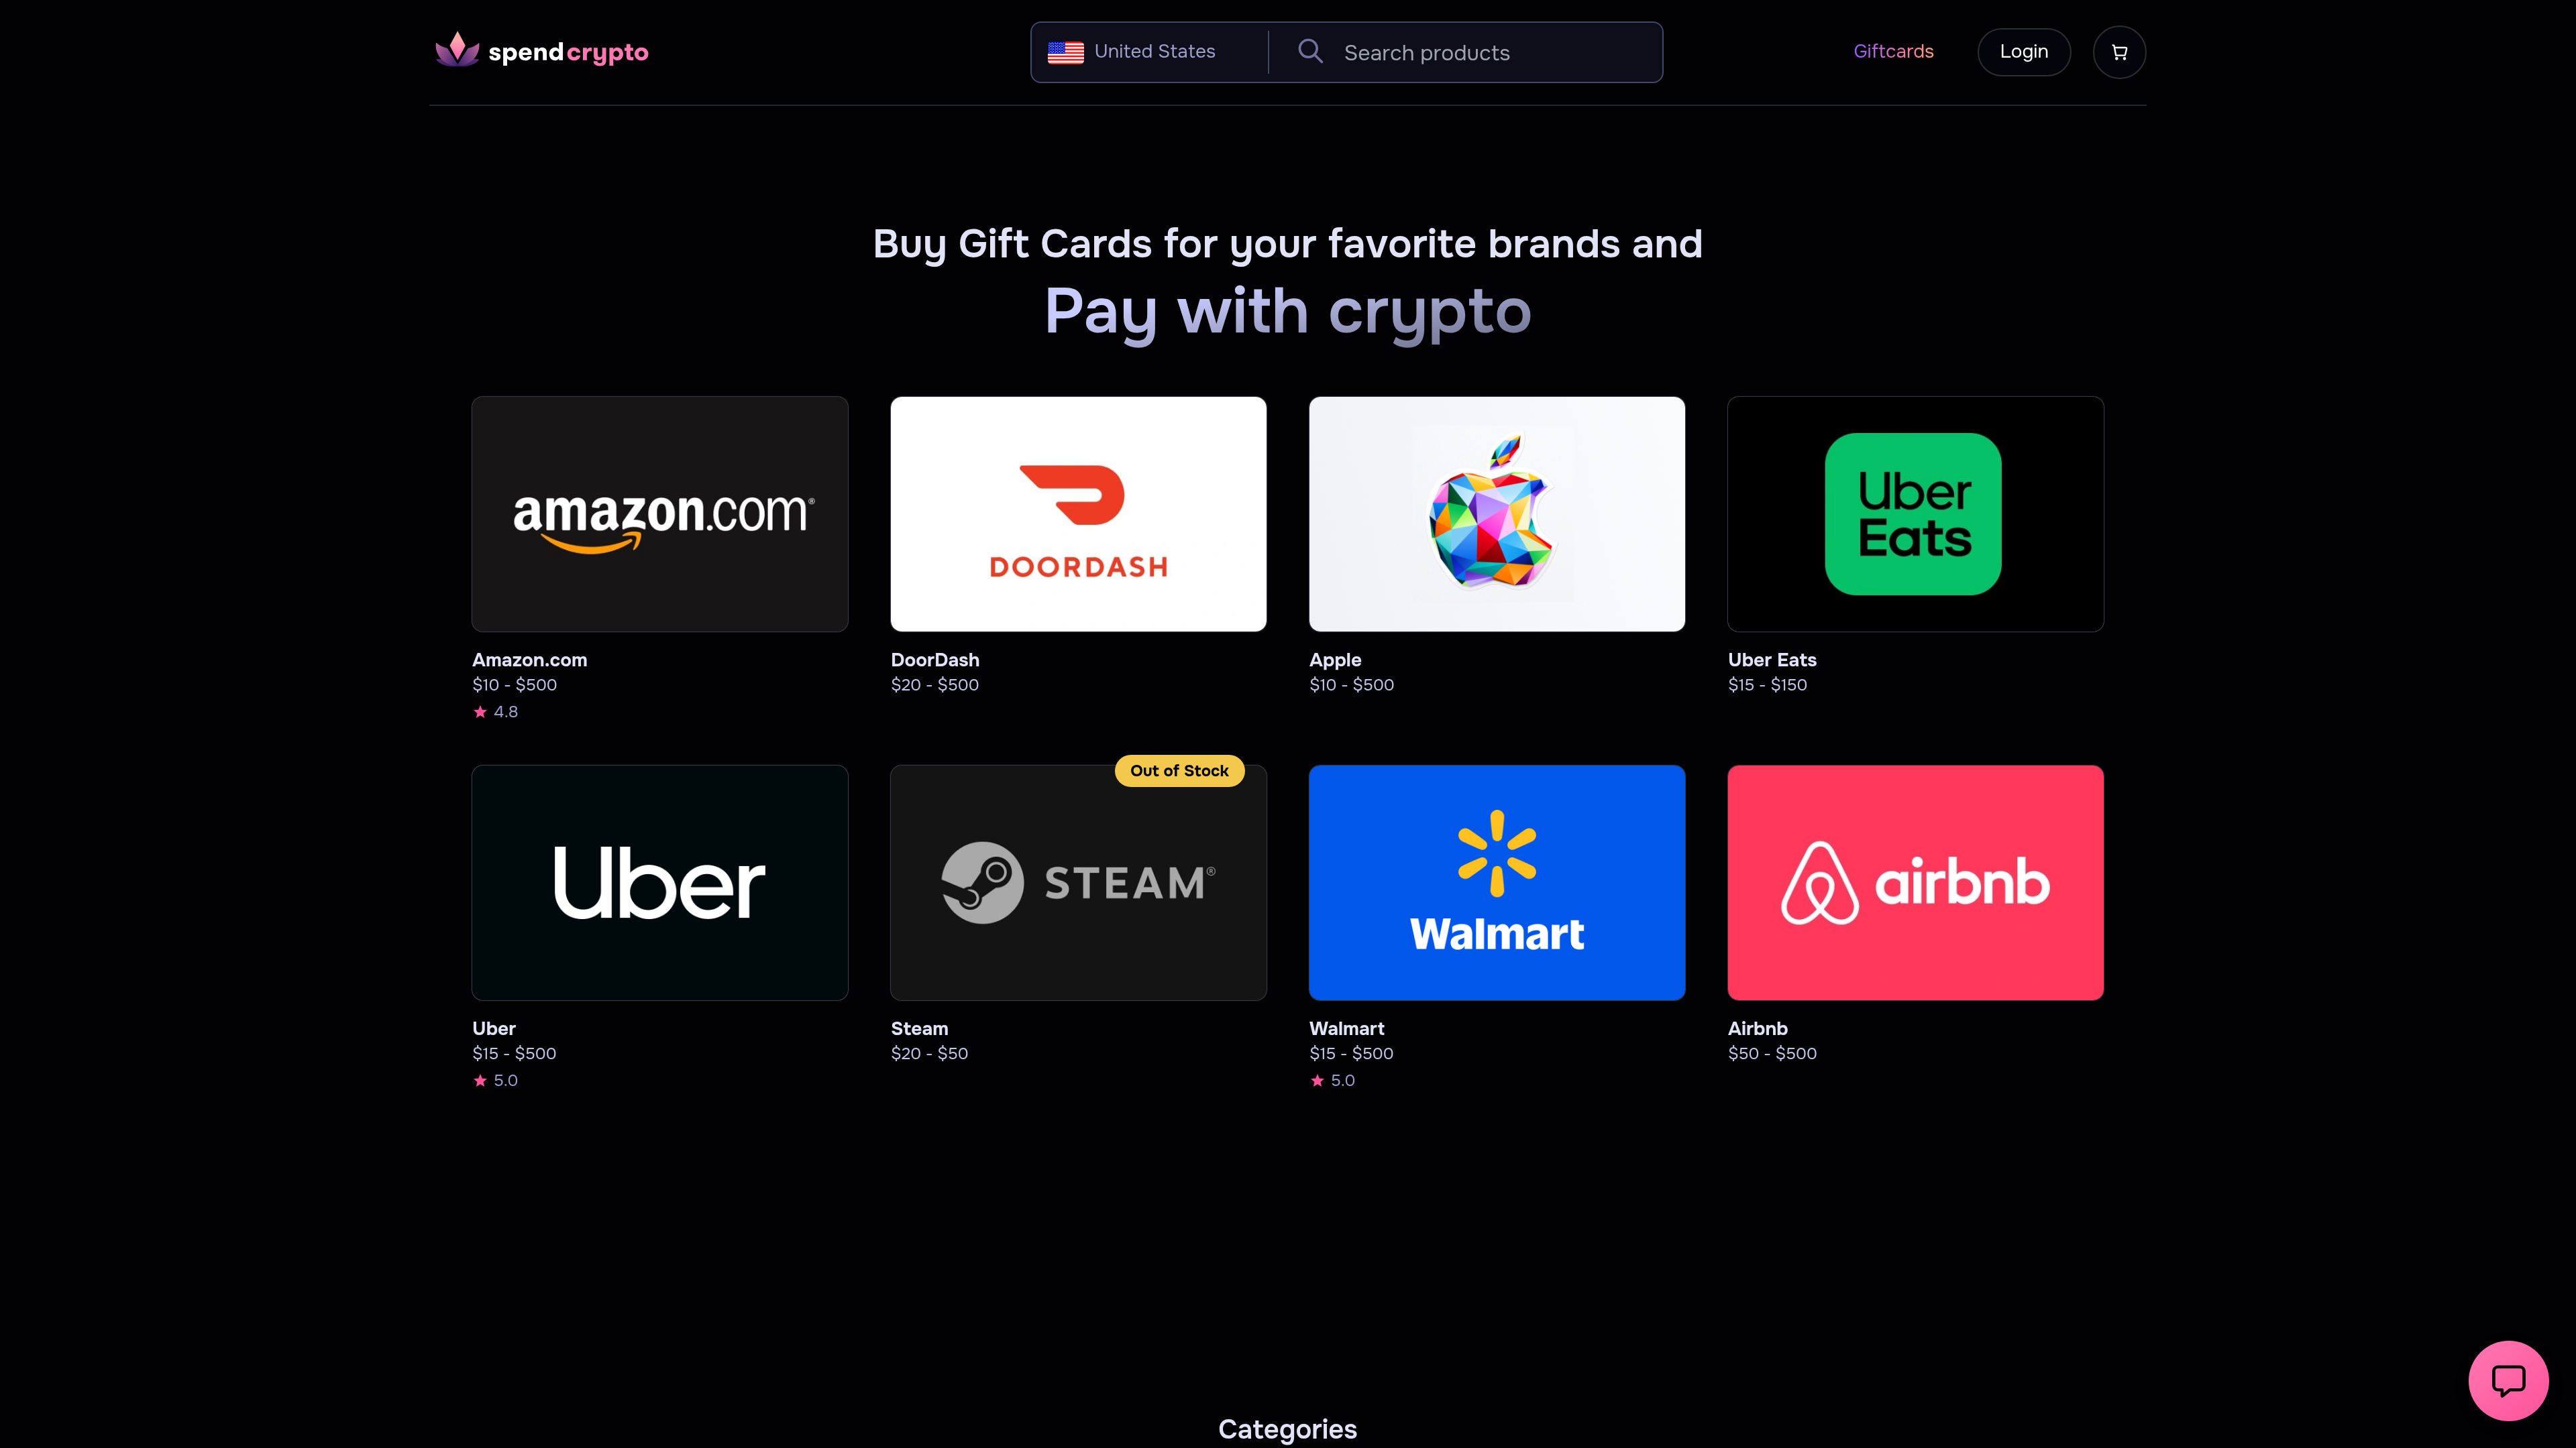Click the Walmart 5.0 star rating
Image resolution: width=2576 pixels, height=1448 pixels.
point(1332,1080)
